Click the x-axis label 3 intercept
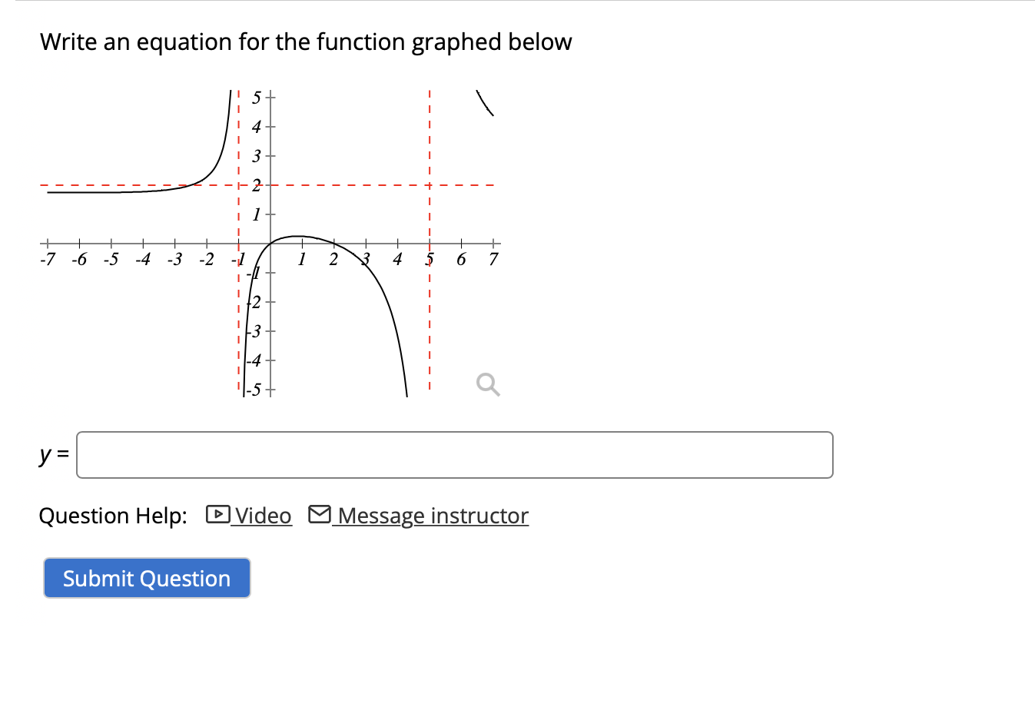The image size is (1035, 707). tap(367, 258)
